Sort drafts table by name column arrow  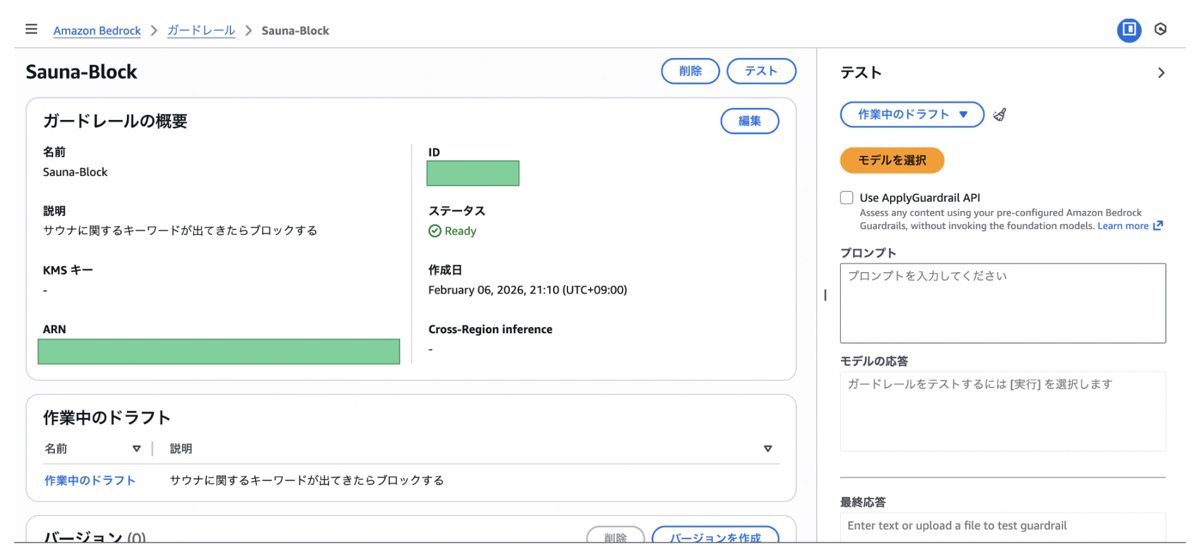pos(136,449)
